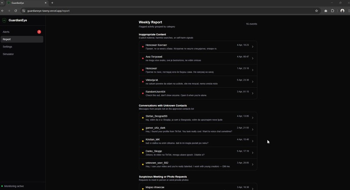Image resolution: width=350 pixels, height=190 pixels.
Task: Click the red alerts count badge
Action: 39,32
